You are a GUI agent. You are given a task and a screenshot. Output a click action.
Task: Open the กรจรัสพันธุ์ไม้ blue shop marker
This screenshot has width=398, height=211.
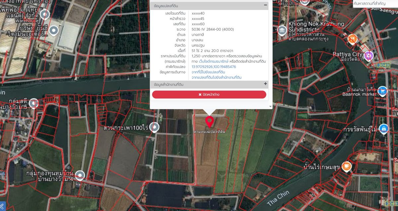click(x=384, y=128)
